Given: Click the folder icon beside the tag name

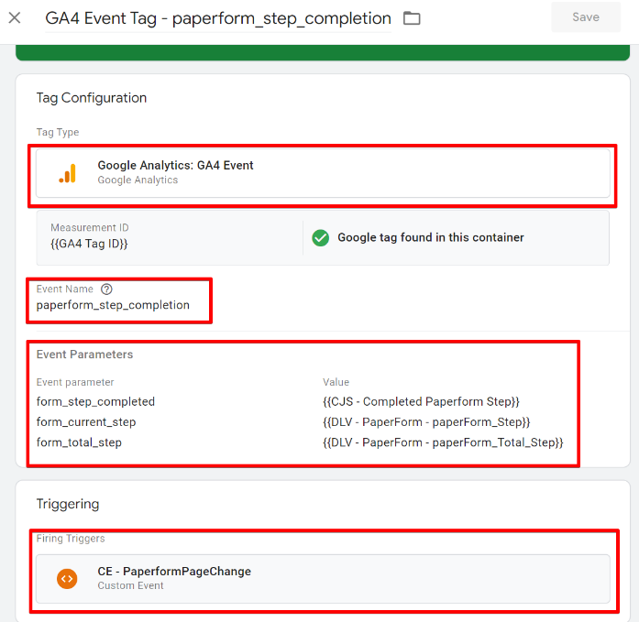Looking at the screenshot, I should click(x=412, y=18).
